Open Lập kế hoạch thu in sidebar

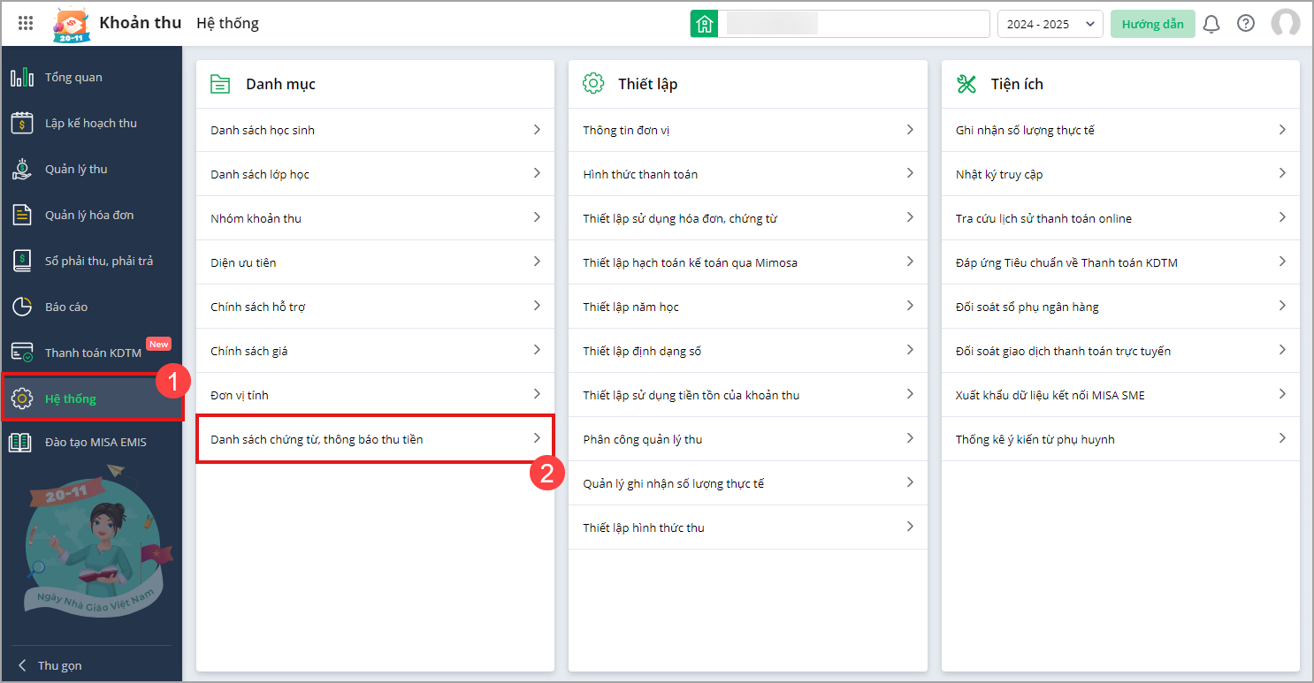(90, 124)
